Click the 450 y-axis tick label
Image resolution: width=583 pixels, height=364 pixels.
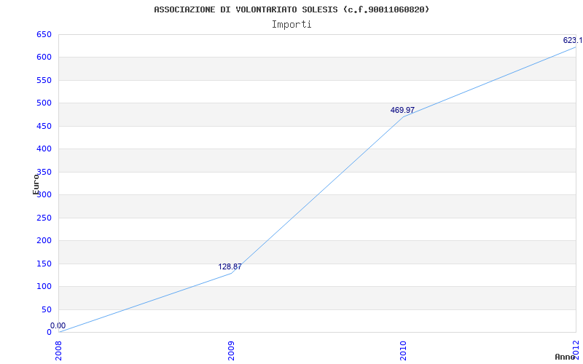[44, 126]
